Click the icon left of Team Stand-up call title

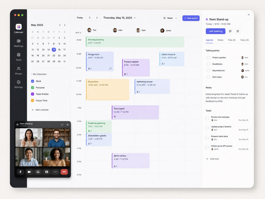18,125
